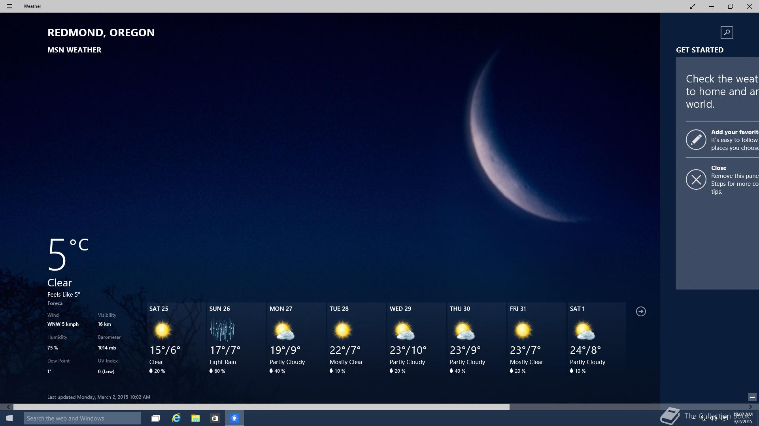Select the WED 29 forecast tile

(x=416, y=339)
